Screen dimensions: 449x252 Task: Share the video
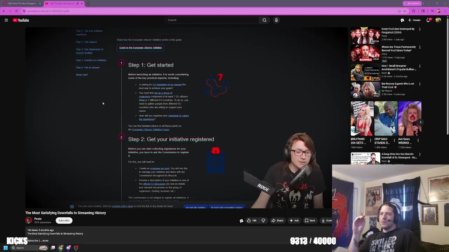tap(277, 220)
